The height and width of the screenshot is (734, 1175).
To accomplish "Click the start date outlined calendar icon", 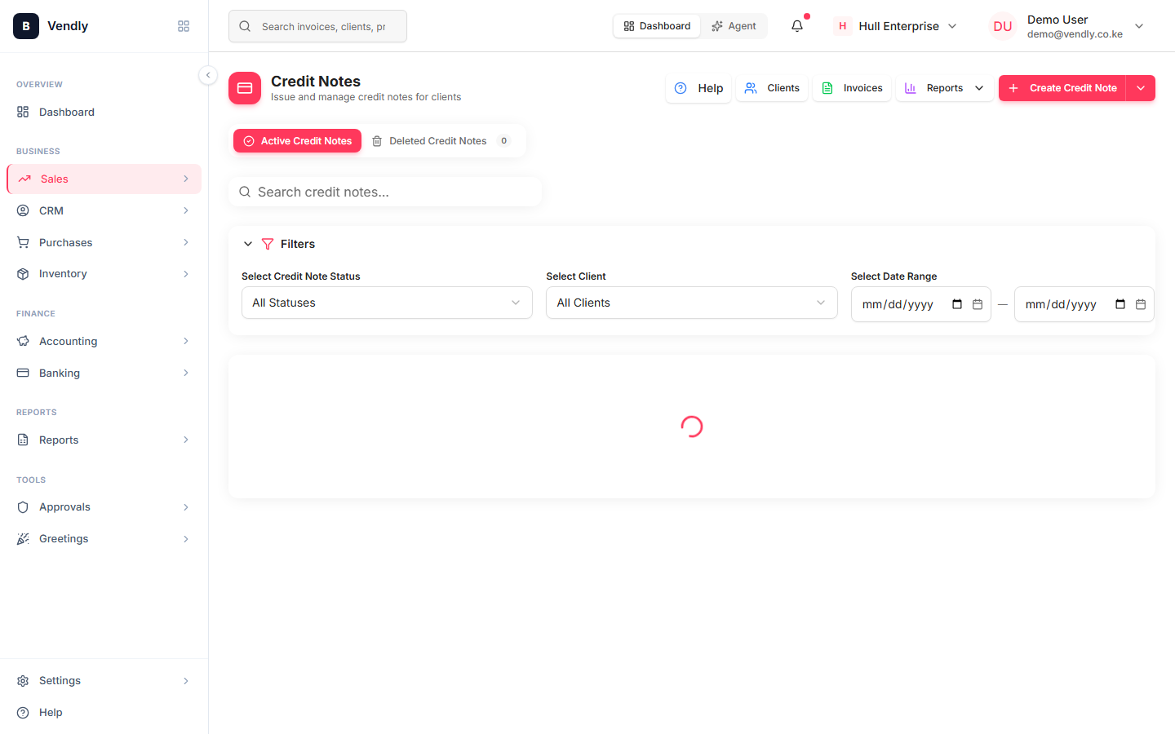I will pos(978,304).
